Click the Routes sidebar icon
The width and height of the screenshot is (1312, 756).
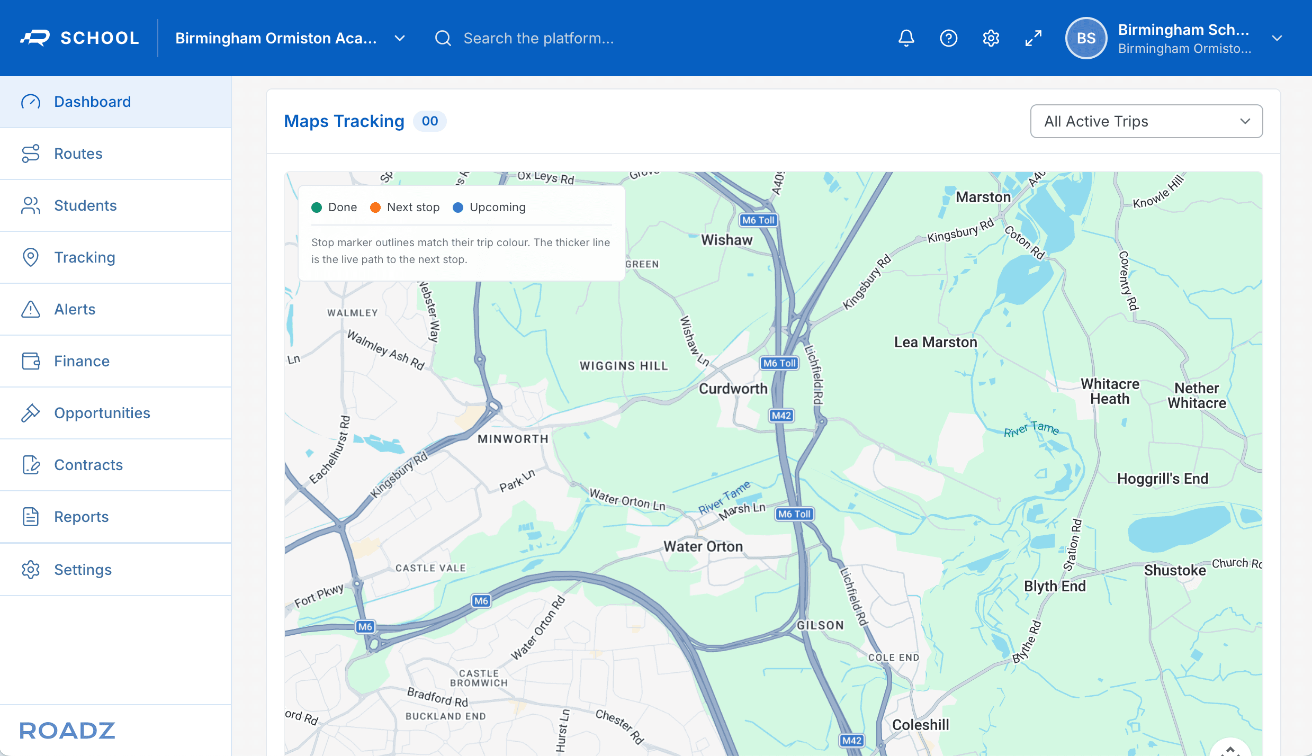31,154
